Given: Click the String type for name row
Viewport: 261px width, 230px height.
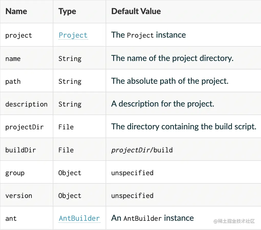Looking at the screenshot, I should point(70,58).
